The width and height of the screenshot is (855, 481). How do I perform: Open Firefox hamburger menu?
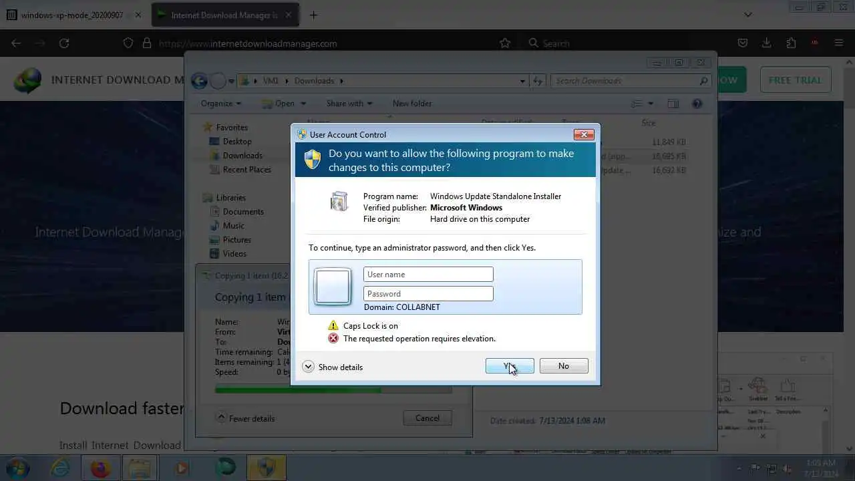tap(839, 43)
